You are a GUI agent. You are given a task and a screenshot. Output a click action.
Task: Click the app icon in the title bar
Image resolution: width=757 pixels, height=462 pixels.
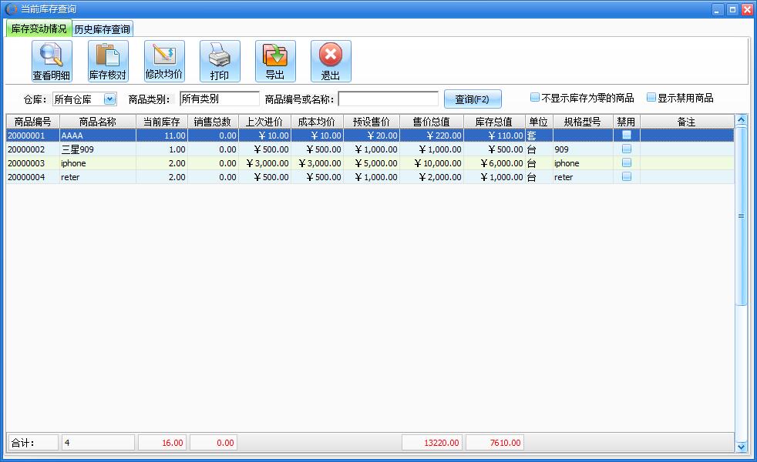pos(11,9)
